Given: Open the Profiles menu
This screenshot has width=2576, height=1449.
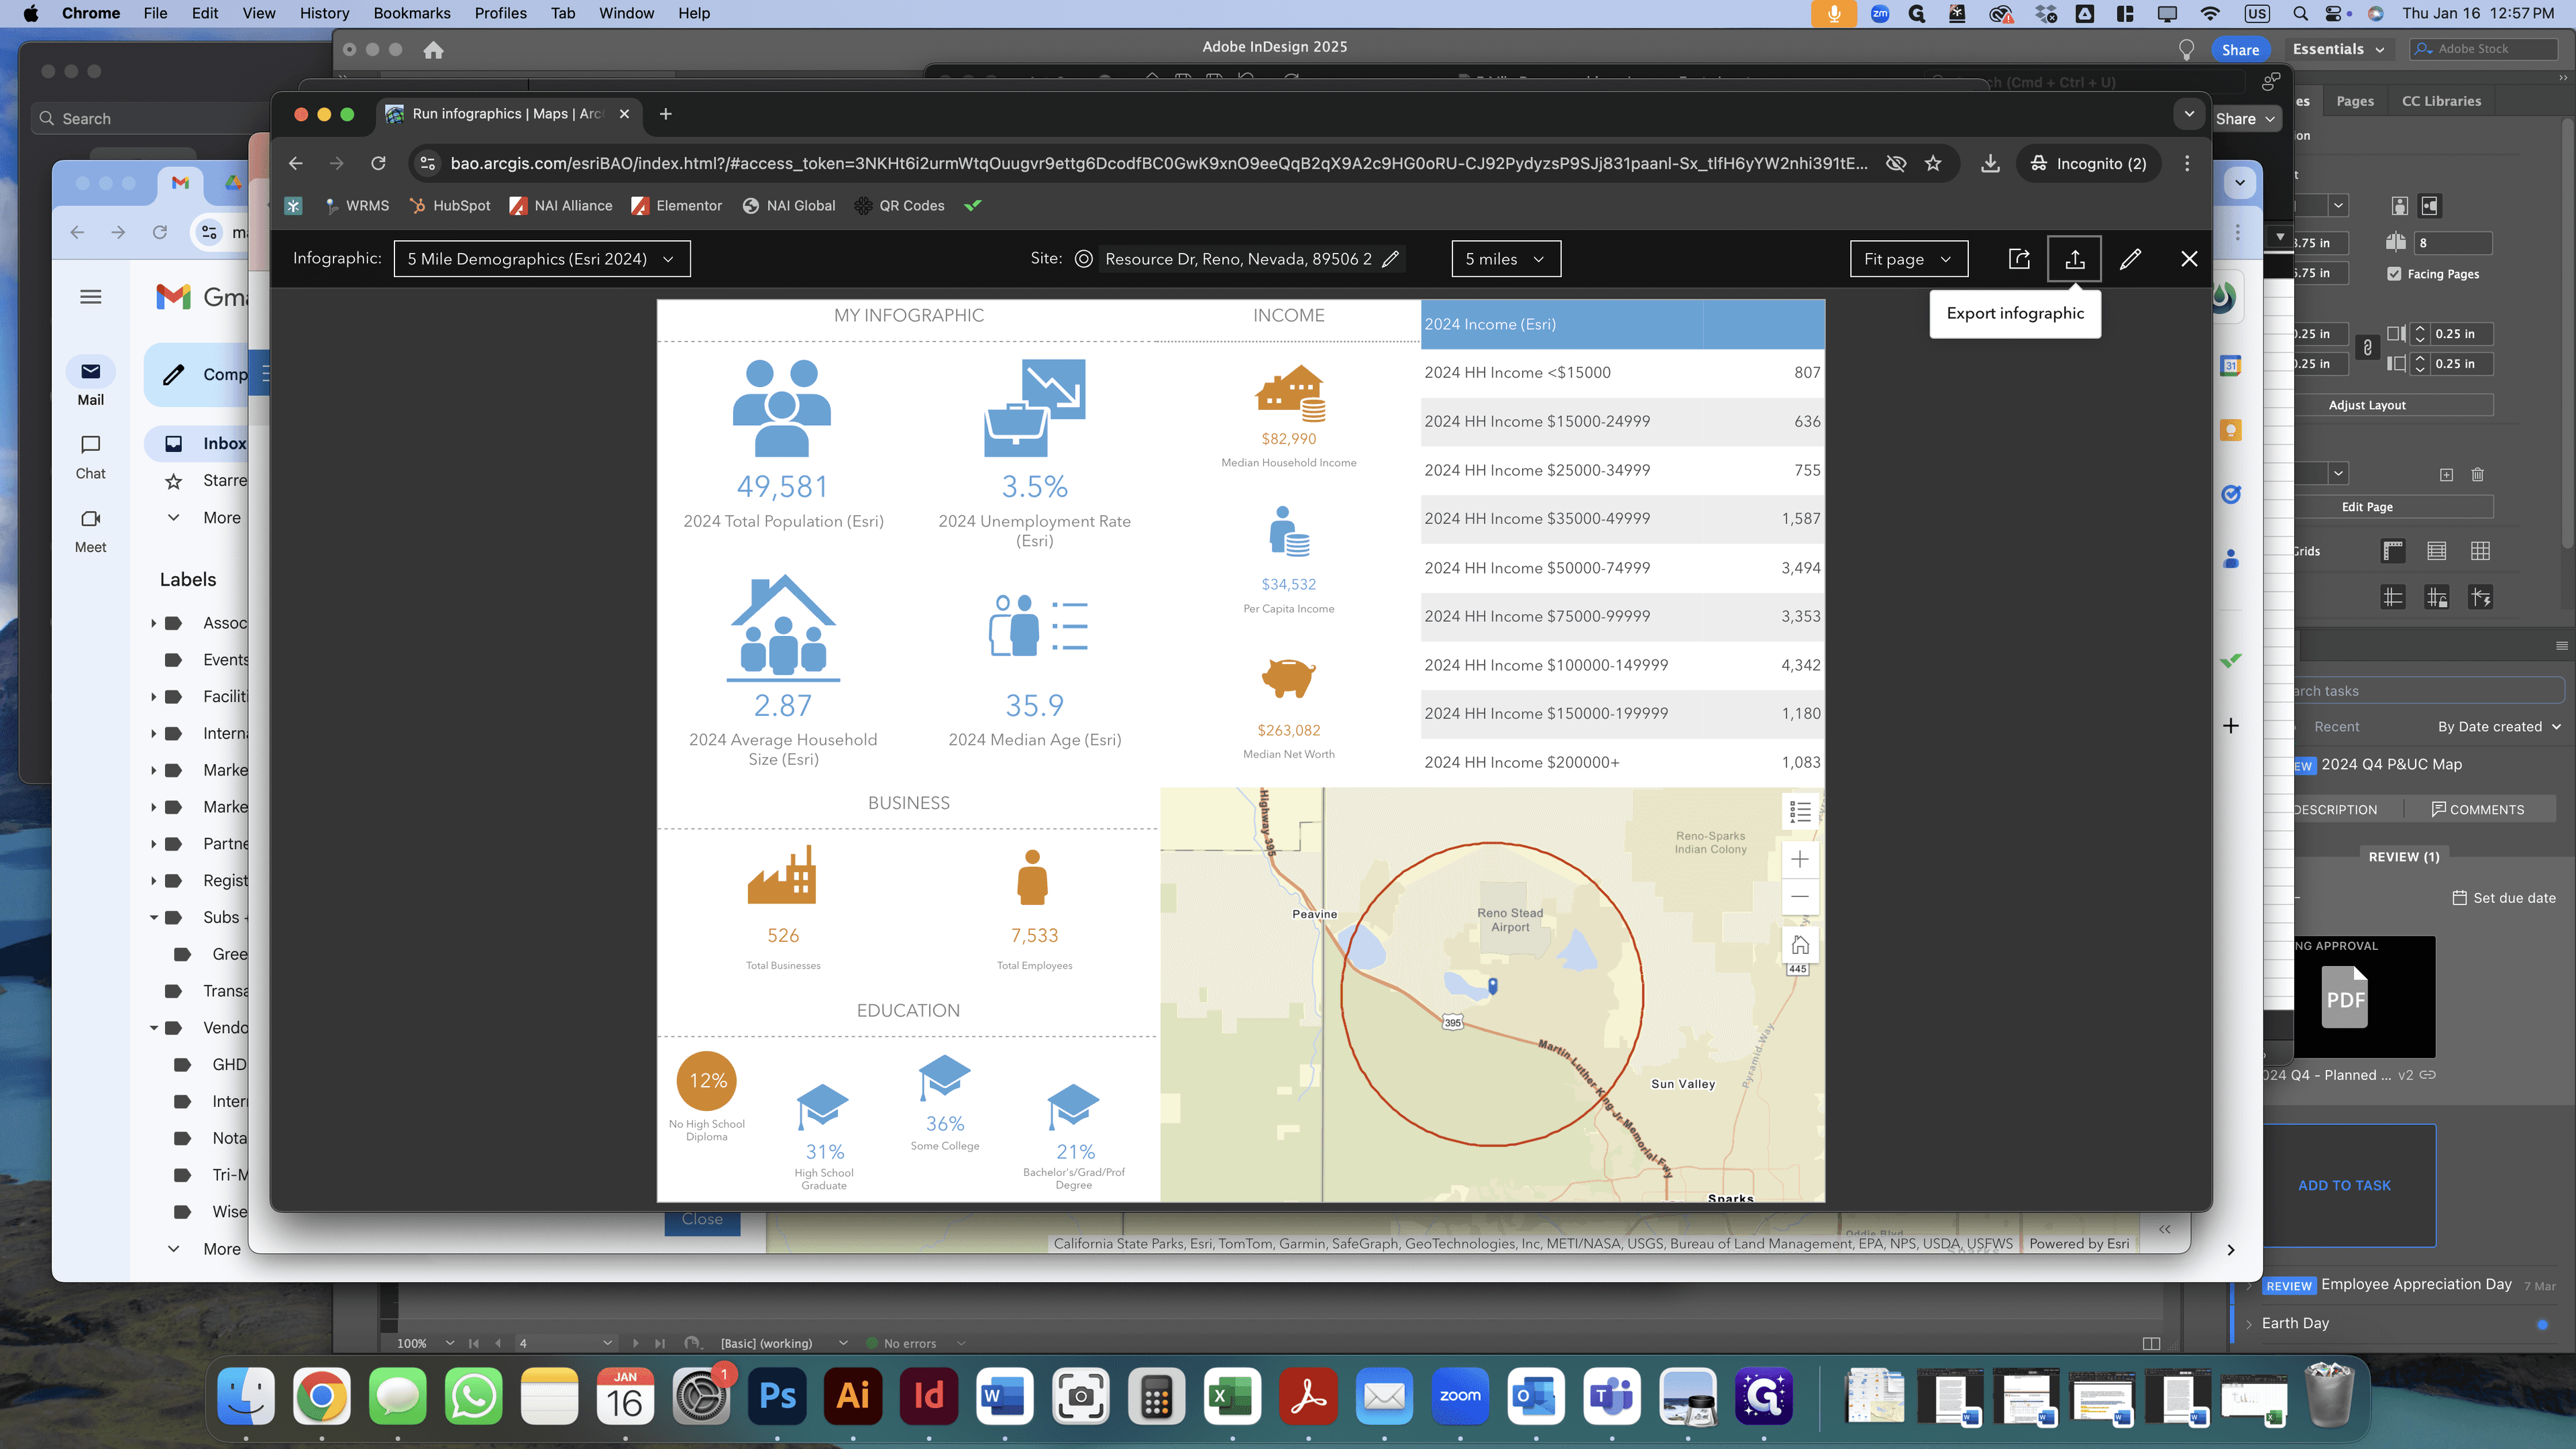Looking at the screenshot, I should [x=500, y=13].
